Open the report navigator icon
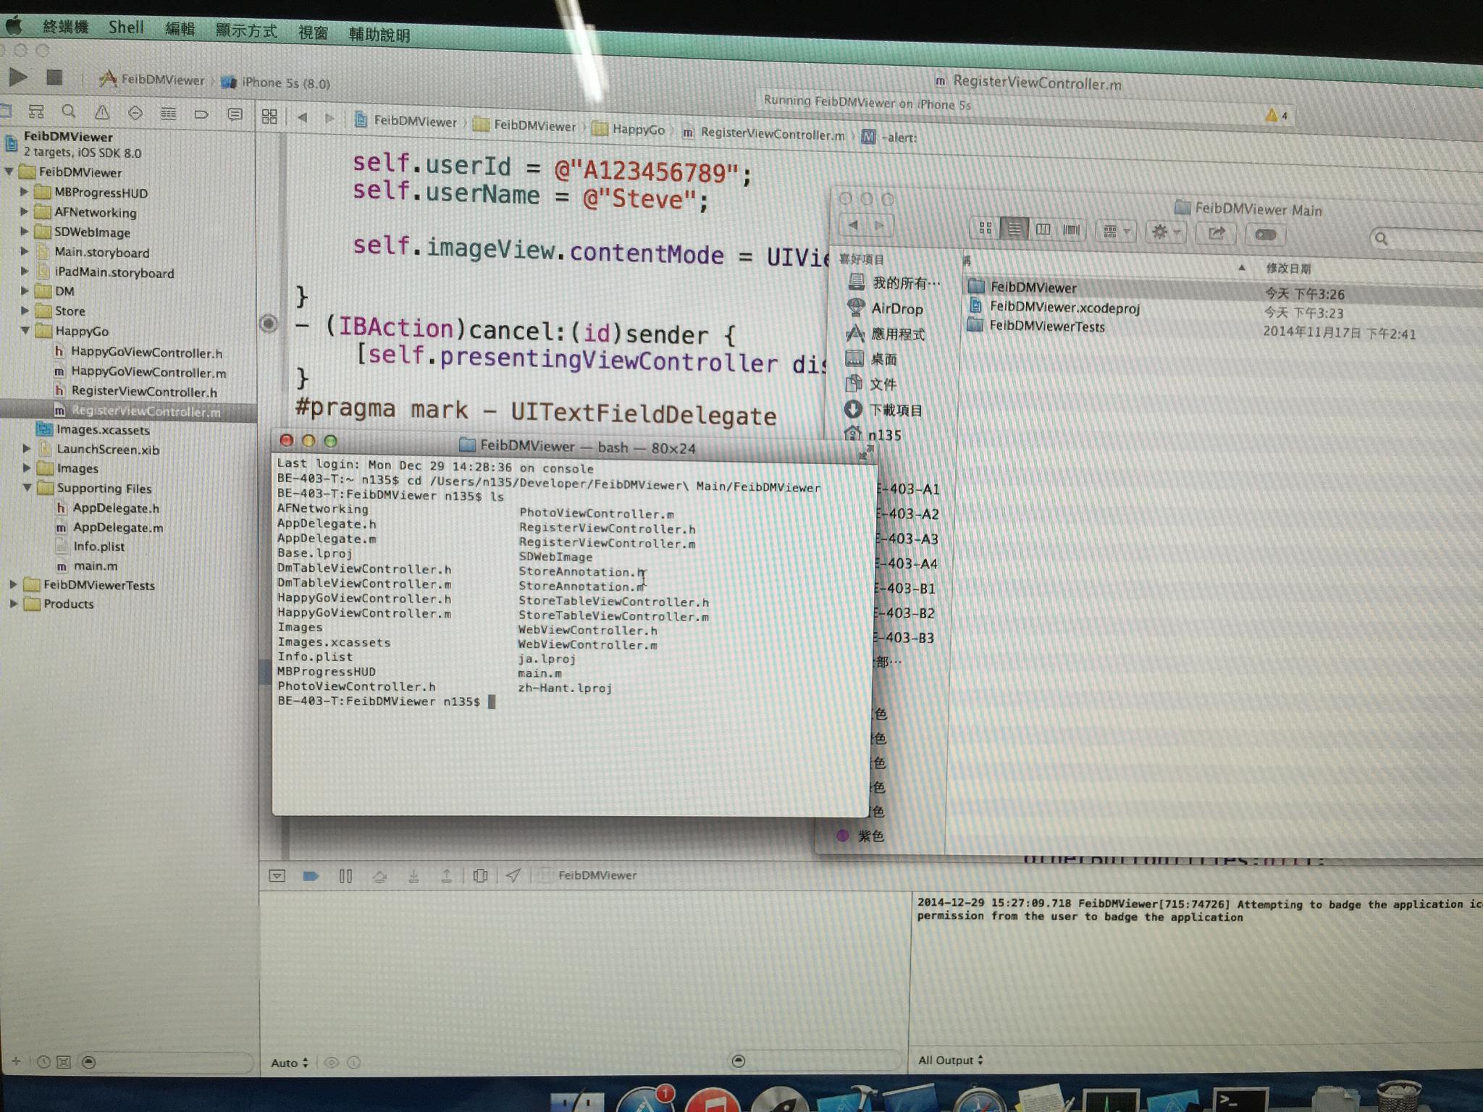The width and height of the screenshot is (1483, 1112). click(235, 114)
